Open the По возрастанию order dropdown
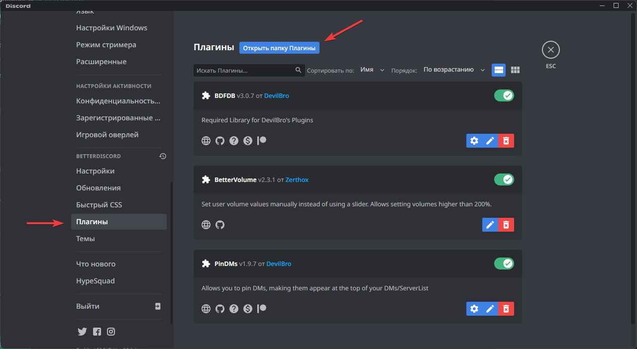The image size is (637, 349). tap(454, 70)
